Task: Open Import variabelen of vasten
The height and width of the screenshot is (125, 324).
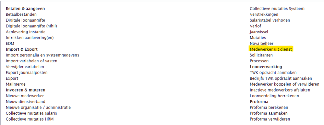Action: pyautogui.click(x=32, y=61)
